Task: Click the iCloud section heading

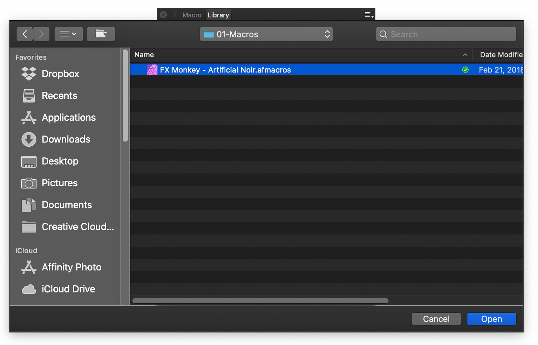Action: [x=26, y=250]
